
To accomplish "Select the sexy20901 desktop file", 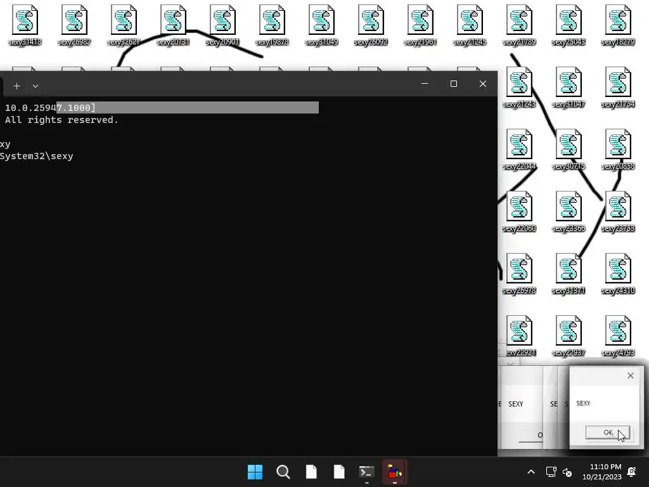I will point(222,25).
